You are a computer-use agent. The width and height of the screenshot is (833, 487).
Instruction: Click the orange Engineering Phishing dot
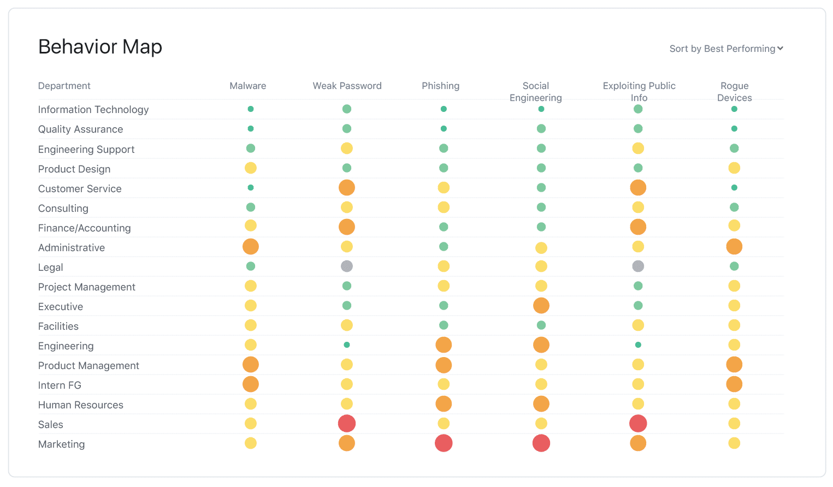[444, 345]
